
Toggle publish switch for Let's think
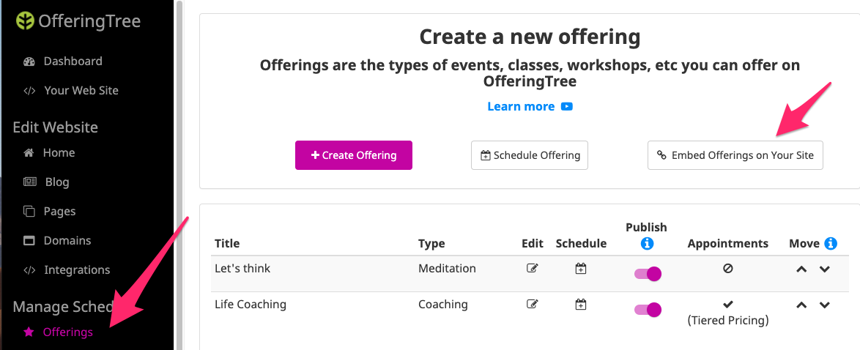(648, 274)
